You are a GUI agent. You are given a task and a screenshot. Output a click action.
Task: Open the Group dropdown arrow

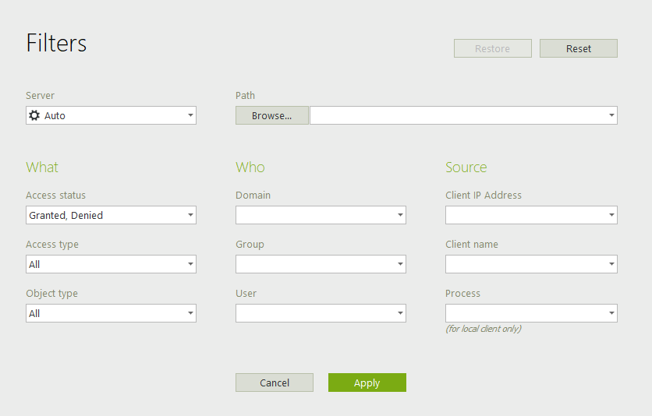click(x=400, y=264)
